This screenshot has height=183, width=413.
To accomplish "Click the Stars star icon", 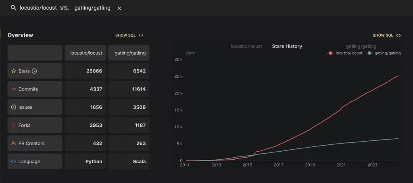I will [14, 71].
